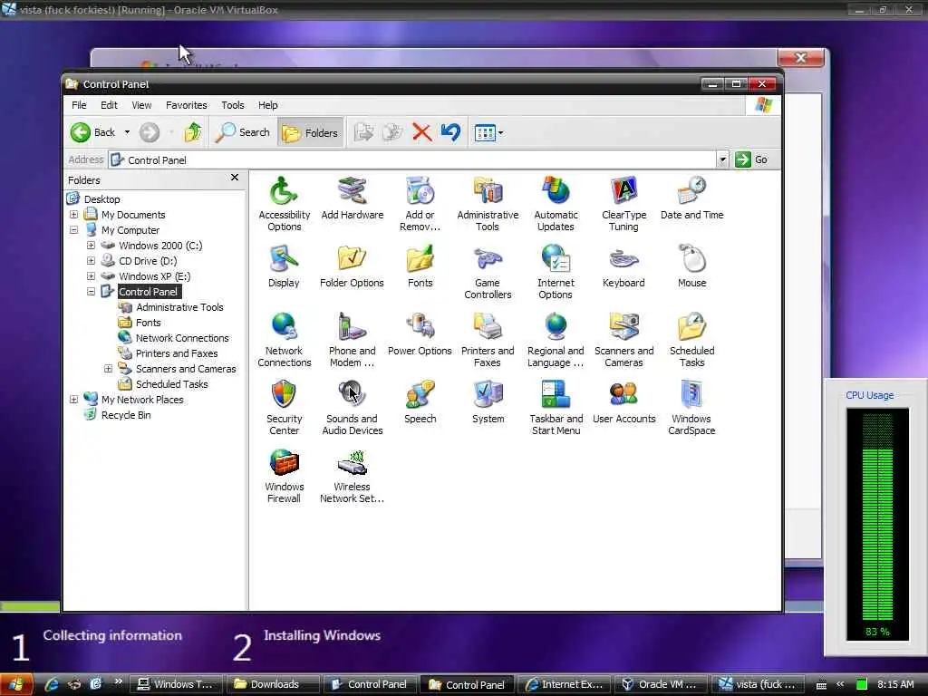Viewport: 928px width, 696px height.
Task: Open Windows Firewall icon
Action: pyautogui.click(x=284, y=475)
